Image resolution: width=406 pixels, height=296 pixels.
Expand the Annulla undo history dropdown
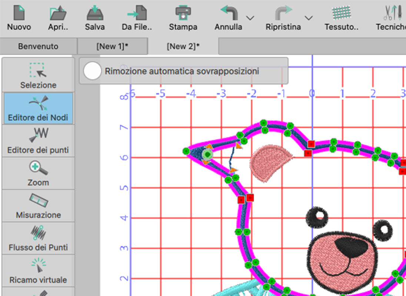(x=250, y=18)
